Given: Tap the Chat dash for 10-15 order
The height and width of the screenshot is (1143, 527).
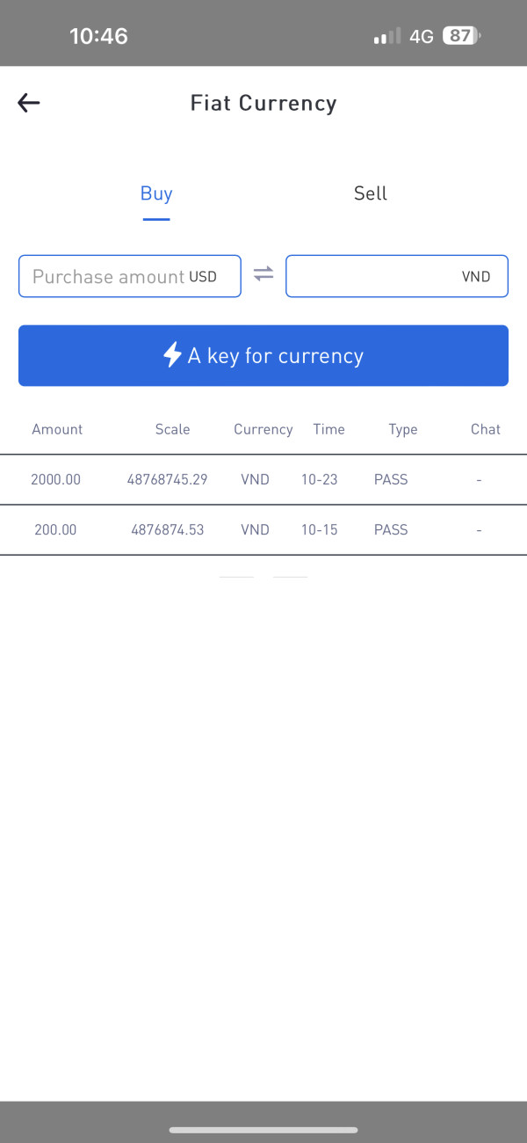Looking at the screenshot, I should (479, 530).
